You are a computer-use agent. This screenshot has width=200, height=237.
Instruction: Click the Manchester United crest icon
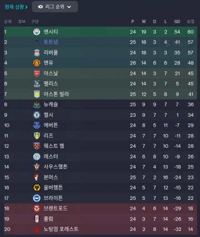[x=37, y=63]
